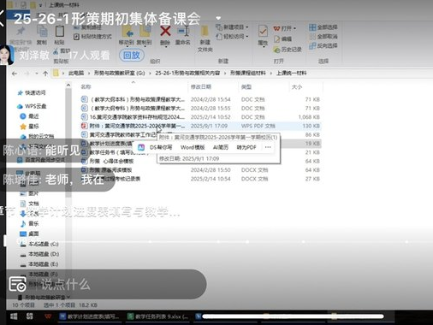Click the 音乐 music note icon in sidebar

(x=23, y=224)
